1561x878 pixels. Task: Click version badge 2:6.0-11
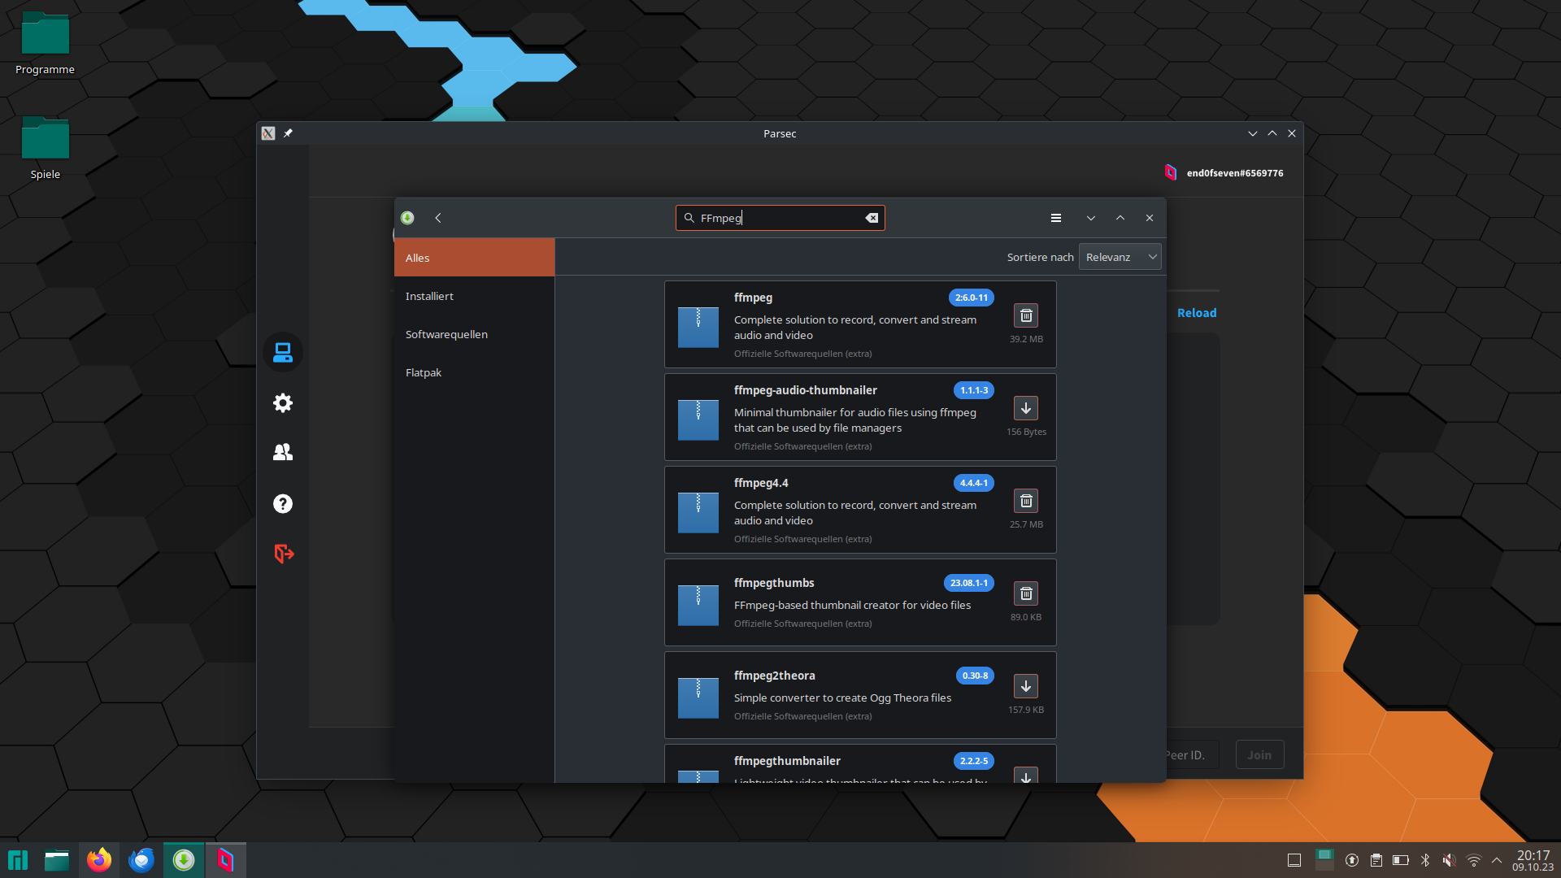[x=972, y=298]
